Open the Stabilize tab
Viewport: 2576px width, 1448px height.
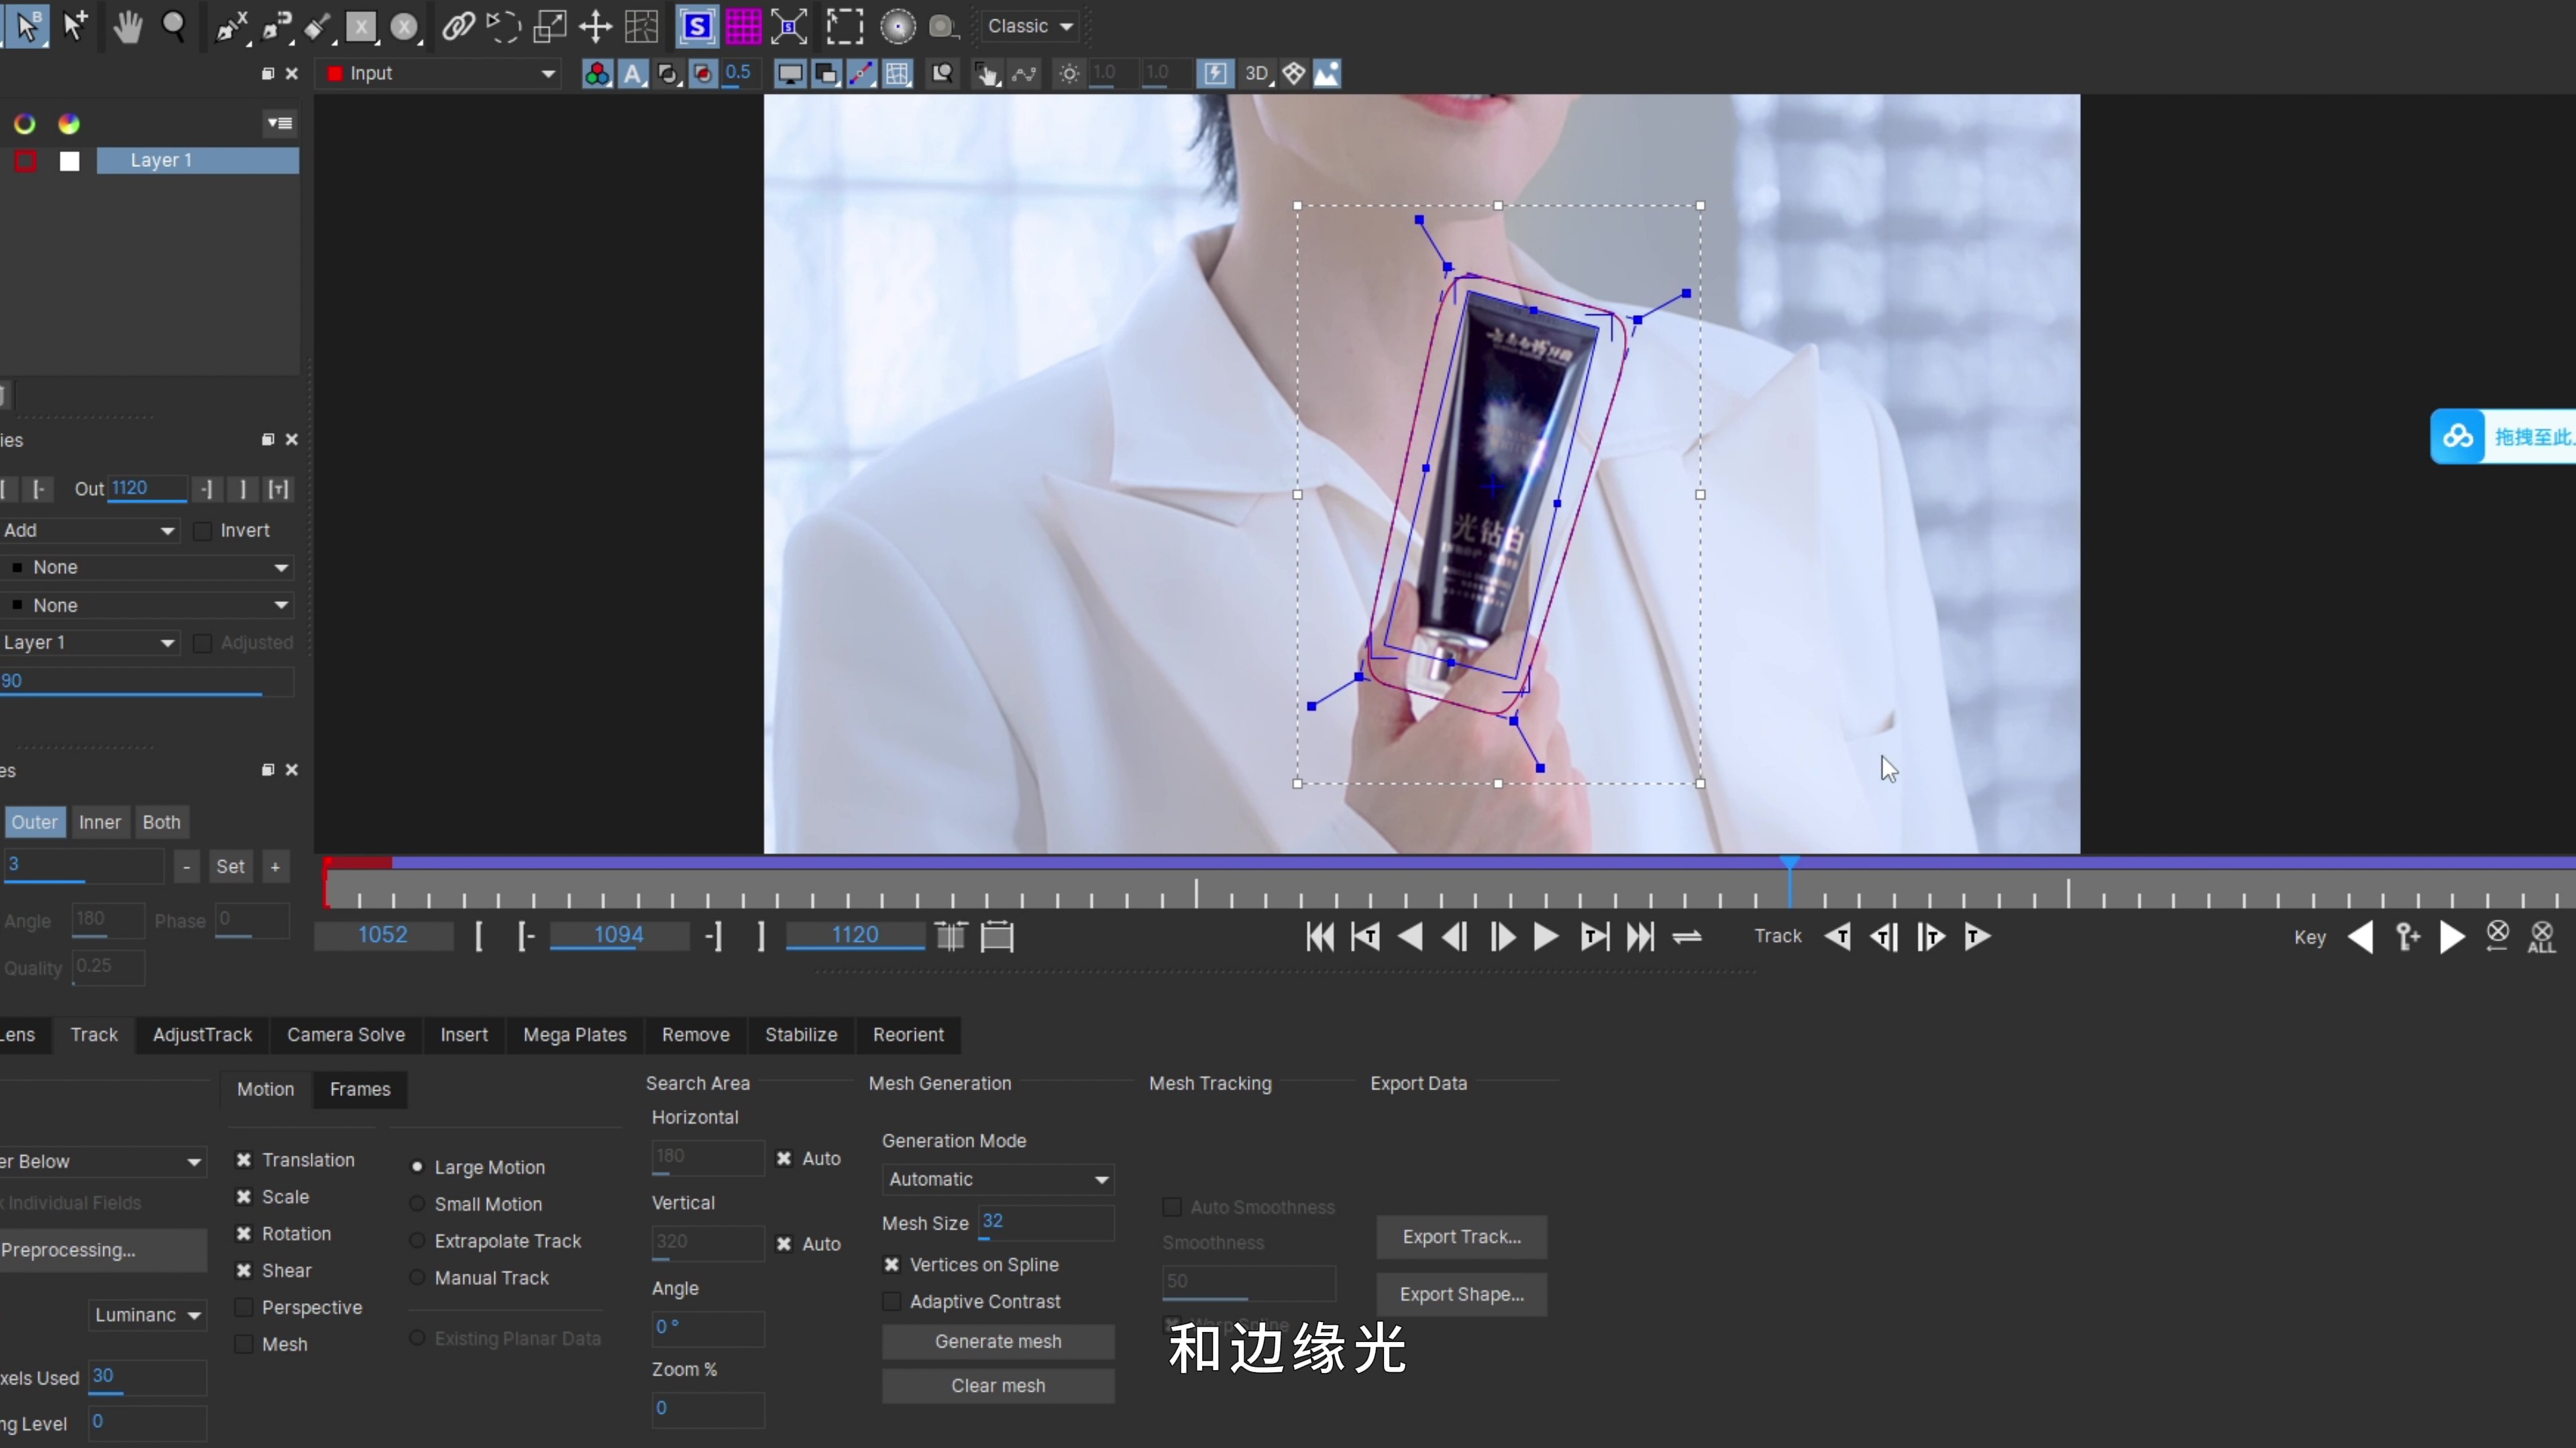(x=800, y=1034)
